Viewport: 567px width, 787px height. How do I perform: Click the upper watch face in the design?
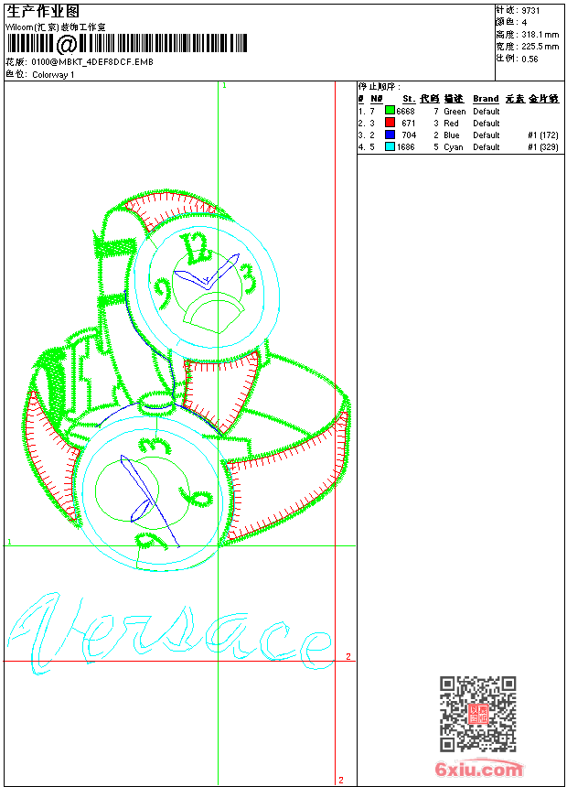pos(206,287)
